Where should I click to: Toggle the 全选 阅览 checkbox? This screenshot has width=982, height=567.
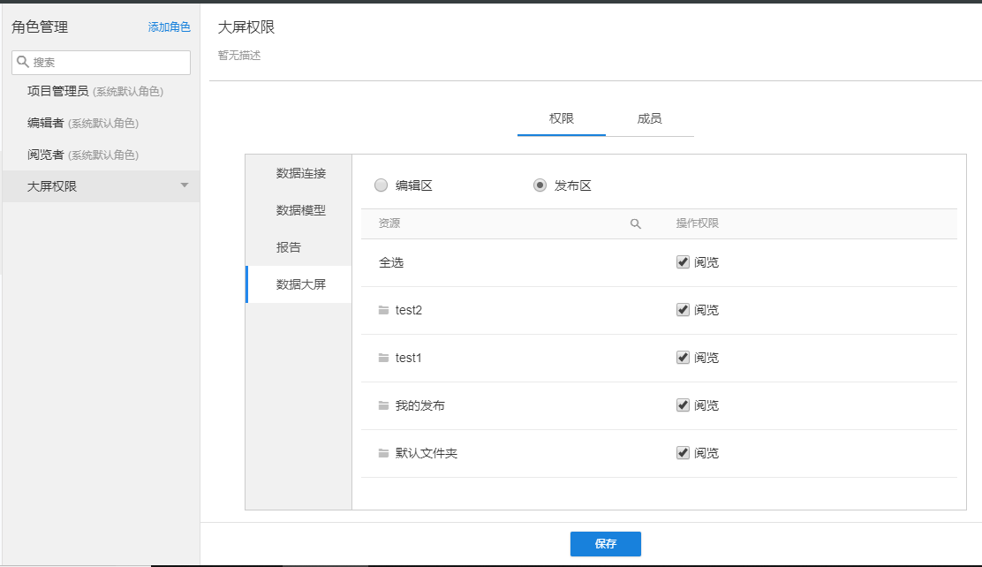tap(683, 262)
